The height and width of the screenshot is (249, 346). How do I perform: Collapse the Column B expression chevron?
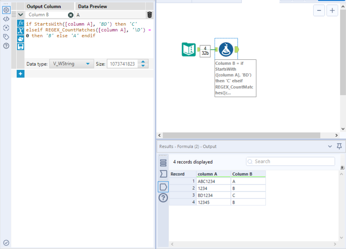pos(21,15)
